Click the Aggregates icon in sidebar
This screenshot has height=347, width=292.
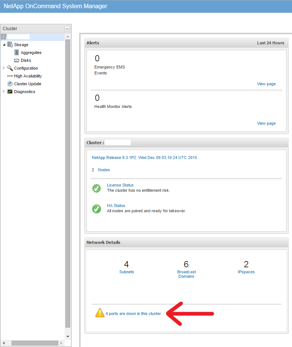tap(16, 52)
